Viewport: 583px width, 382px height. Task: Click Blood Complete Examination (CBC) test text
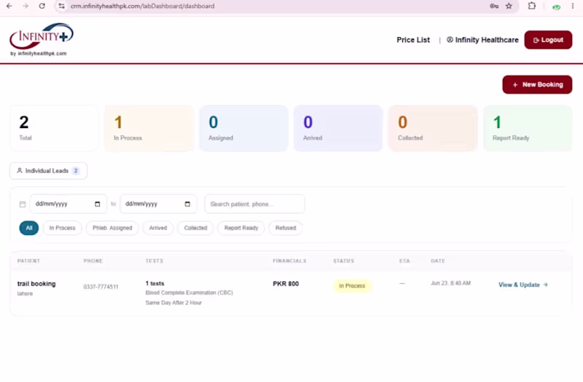point(189,293)
